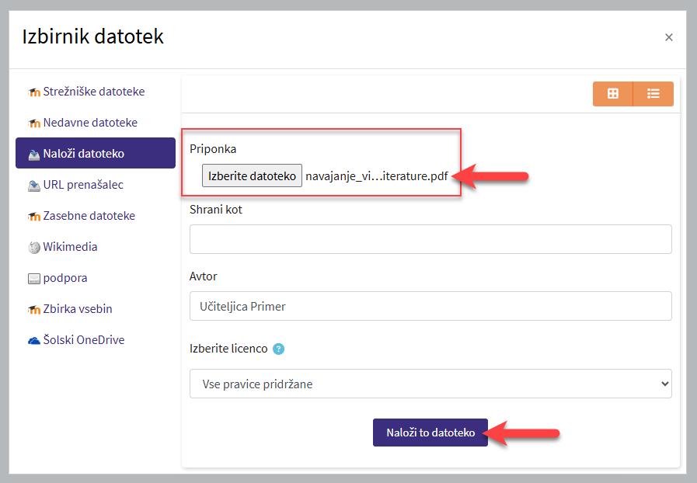
Task: Click the Wikimedia globe icon
Action: [33, 248]
